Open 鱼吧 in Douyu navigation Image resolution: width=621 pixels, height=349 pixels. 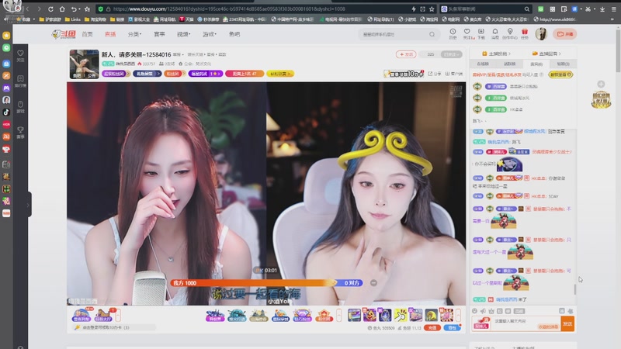tap(234, 34)
